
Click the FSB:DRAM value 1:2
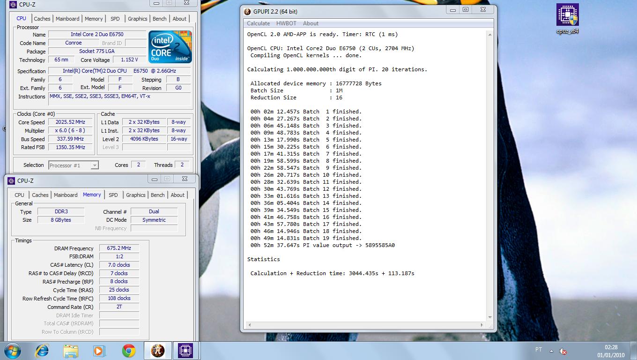(119, 256)
